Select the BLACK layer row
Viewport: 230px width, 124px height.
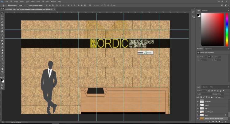[212, 108]
